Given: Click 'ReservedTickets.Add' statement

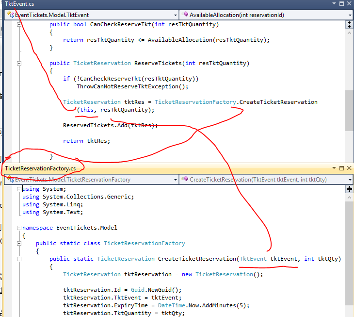Looking at the screenshot, I should pyautogui.click(x=110, y=125).
